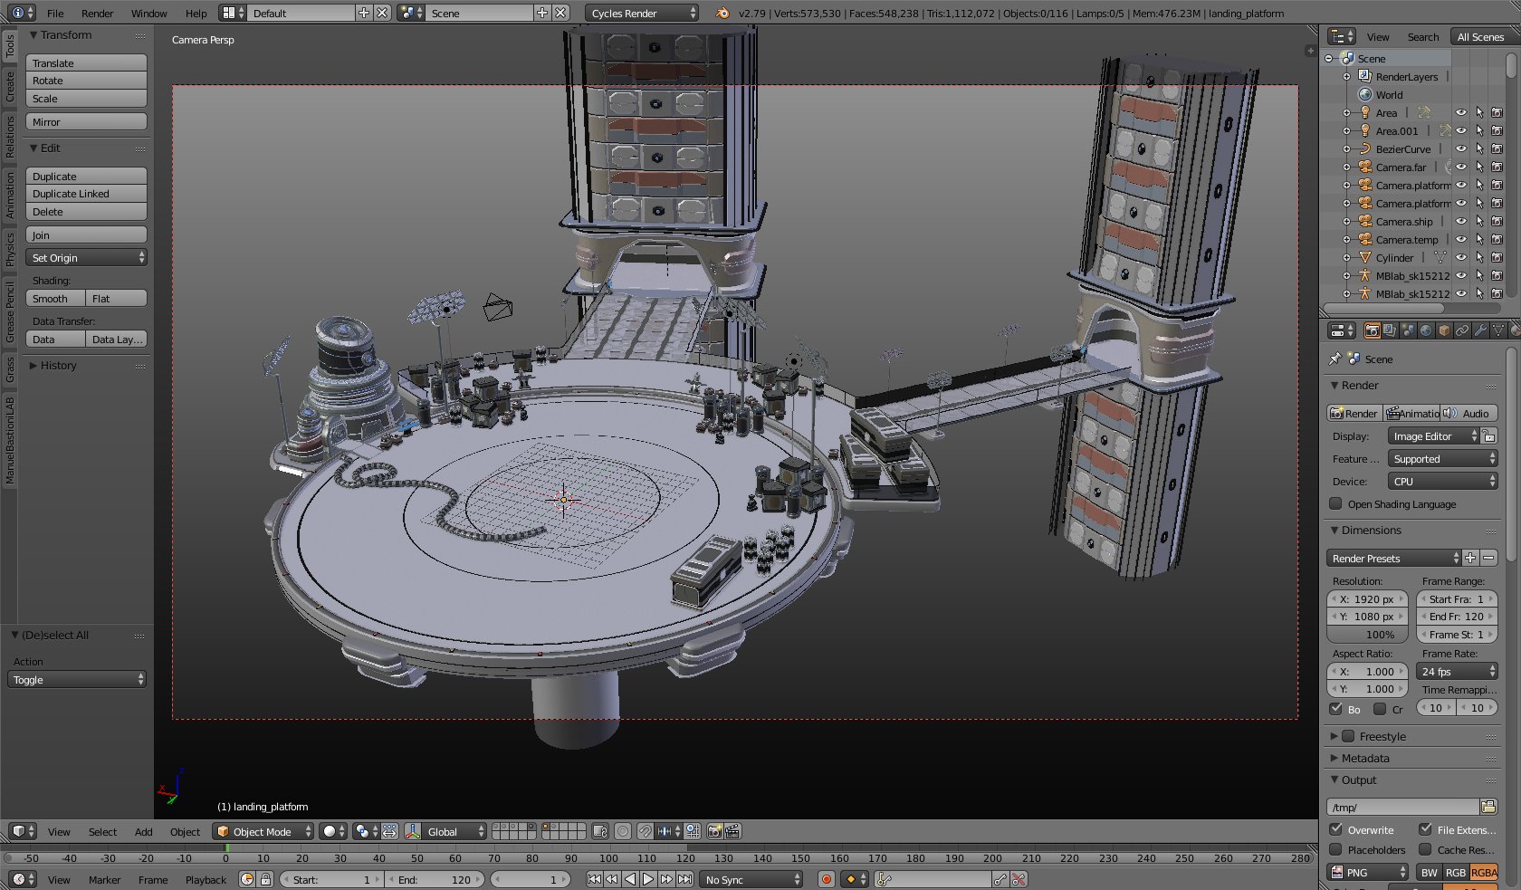The width and height of the screenshot is (1521, 890).
Task: Click the insert keyframes key icon
Action: click(1000, 879)
